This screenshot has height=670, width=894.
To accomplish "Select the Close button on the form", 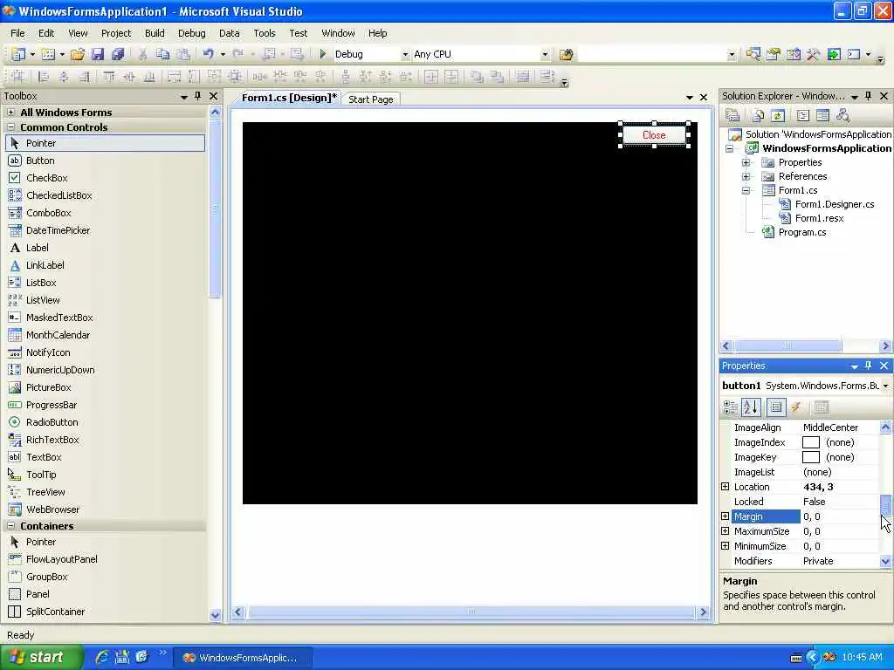I will click(654, 135).
